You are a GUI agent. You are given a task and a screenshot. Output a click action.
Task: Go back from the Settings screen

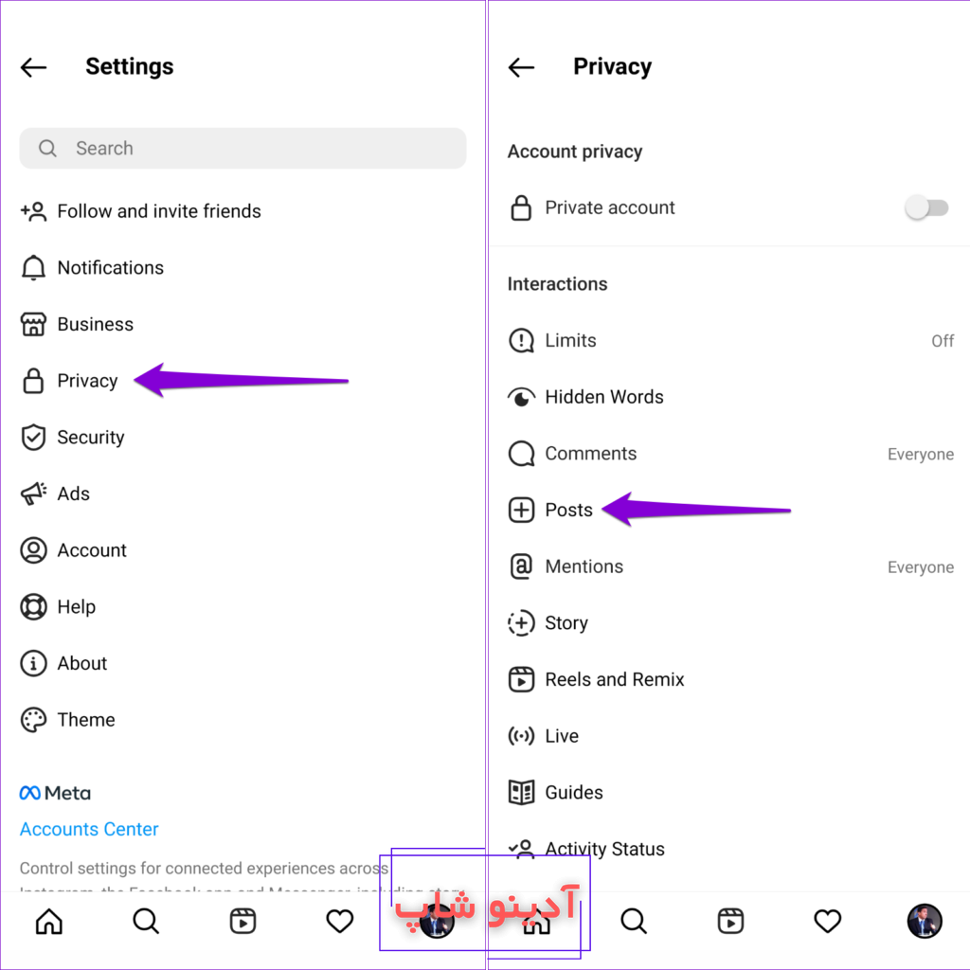pos(33,67)
